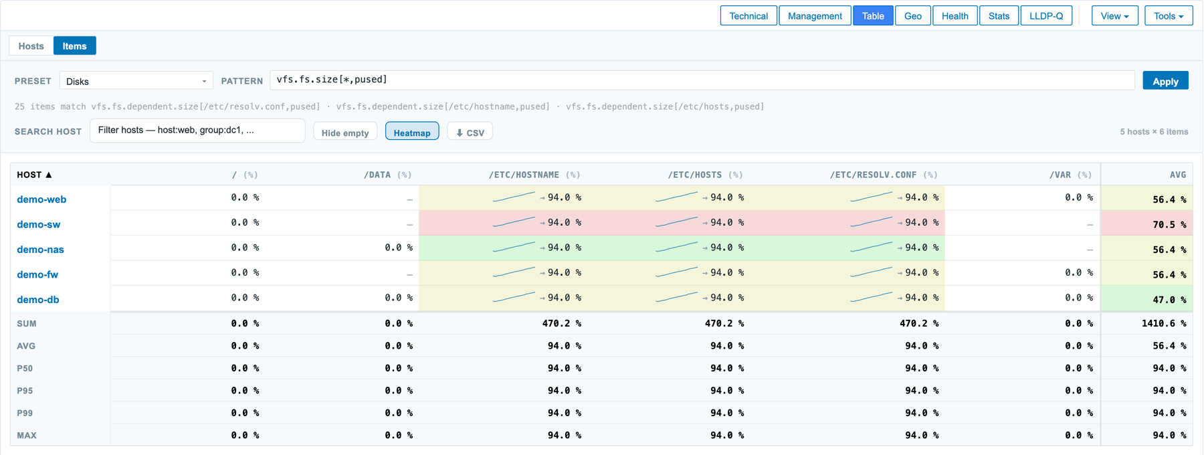
Task: Open the demo-fw host link
Action: (37, 274)
